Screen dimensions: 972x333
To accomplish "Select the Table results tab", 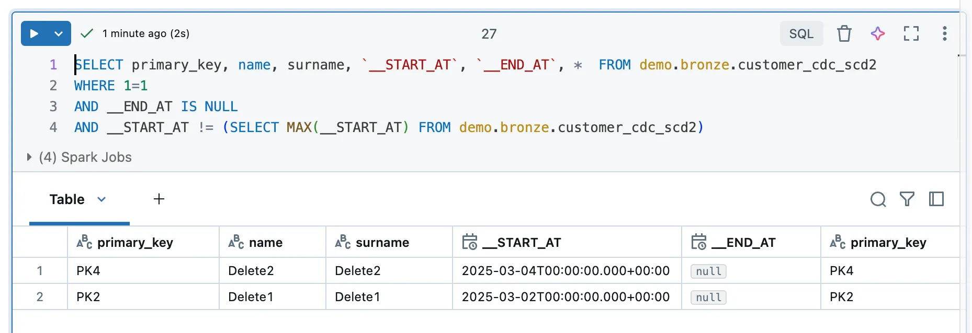I will point(67,199).
